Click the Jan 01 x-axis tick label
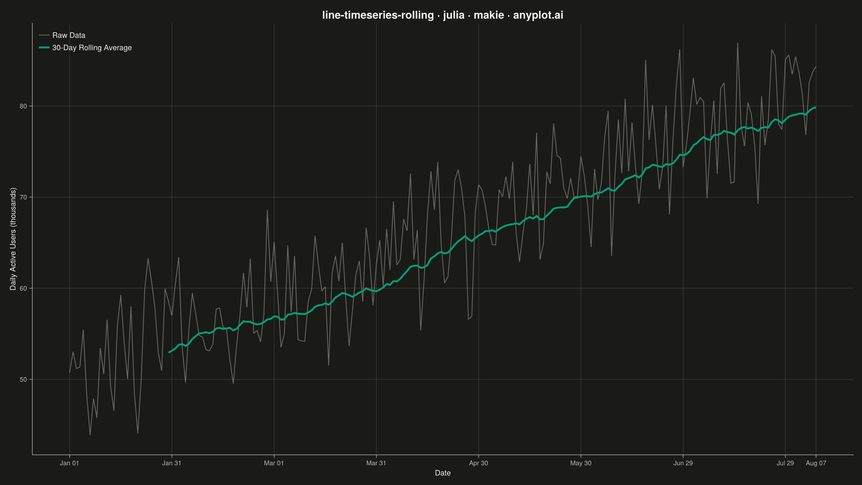This screenshot has height=485, width=862. pyautogui.click(x=69, y=463)
